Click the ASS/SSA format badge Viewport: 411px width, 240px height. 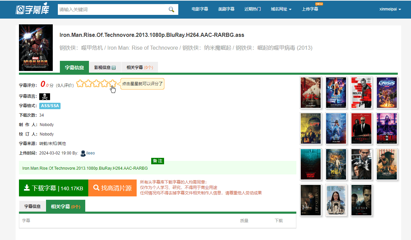click(x=50, y=106)
